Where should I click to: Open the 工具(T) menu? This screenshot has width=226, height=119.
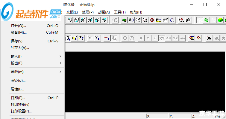tap(120, 12)
